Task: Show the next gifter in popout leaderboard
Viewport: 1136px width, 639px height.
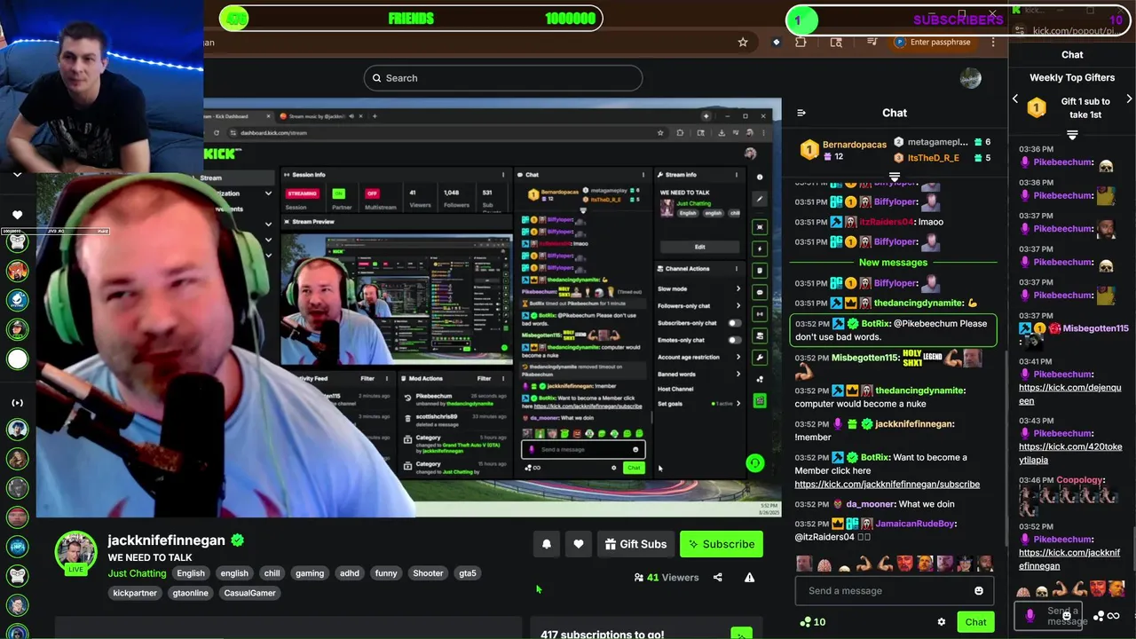Action: click(1129, 99)
